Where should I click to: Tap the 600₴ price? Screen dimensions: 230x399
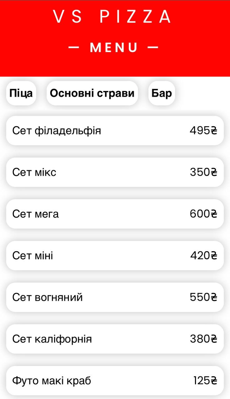(x=203, y=214)
